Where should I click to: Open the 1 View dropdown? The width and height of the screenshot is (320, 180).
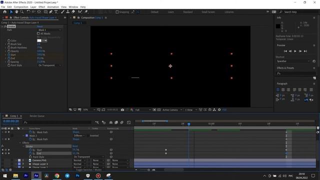coord(191,110)
